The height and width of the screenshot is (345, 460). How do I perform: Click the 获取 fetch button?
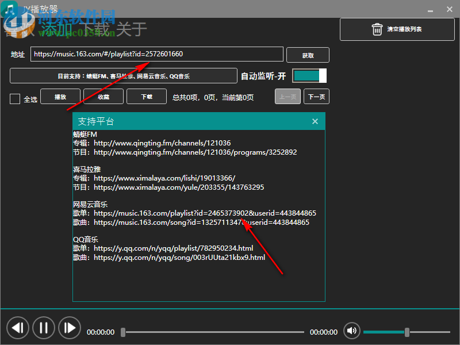[x=308, y=55]
